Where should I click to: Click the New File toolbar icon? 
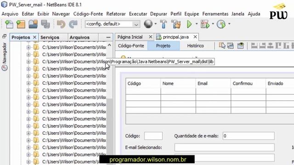9,24
